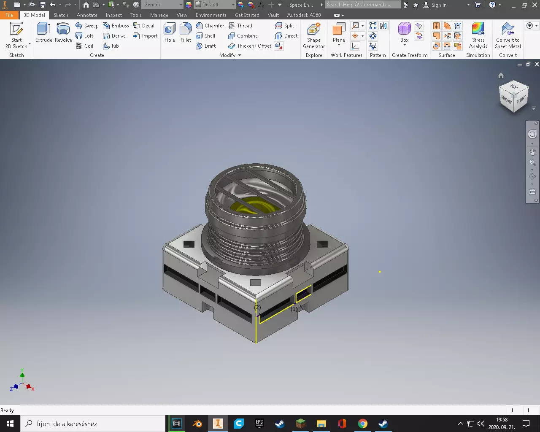Viewport: 540px width, 432px height.
Task: Choose the Sweep feature
Action: pos(87,26)
